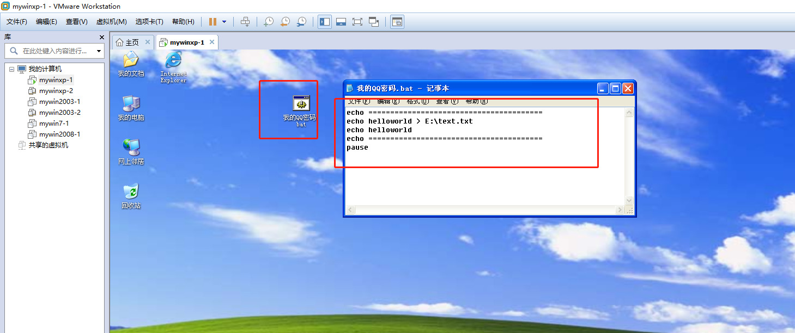
Task: Open Notepad's 帮助(H) menu
Action: (476, 101)
